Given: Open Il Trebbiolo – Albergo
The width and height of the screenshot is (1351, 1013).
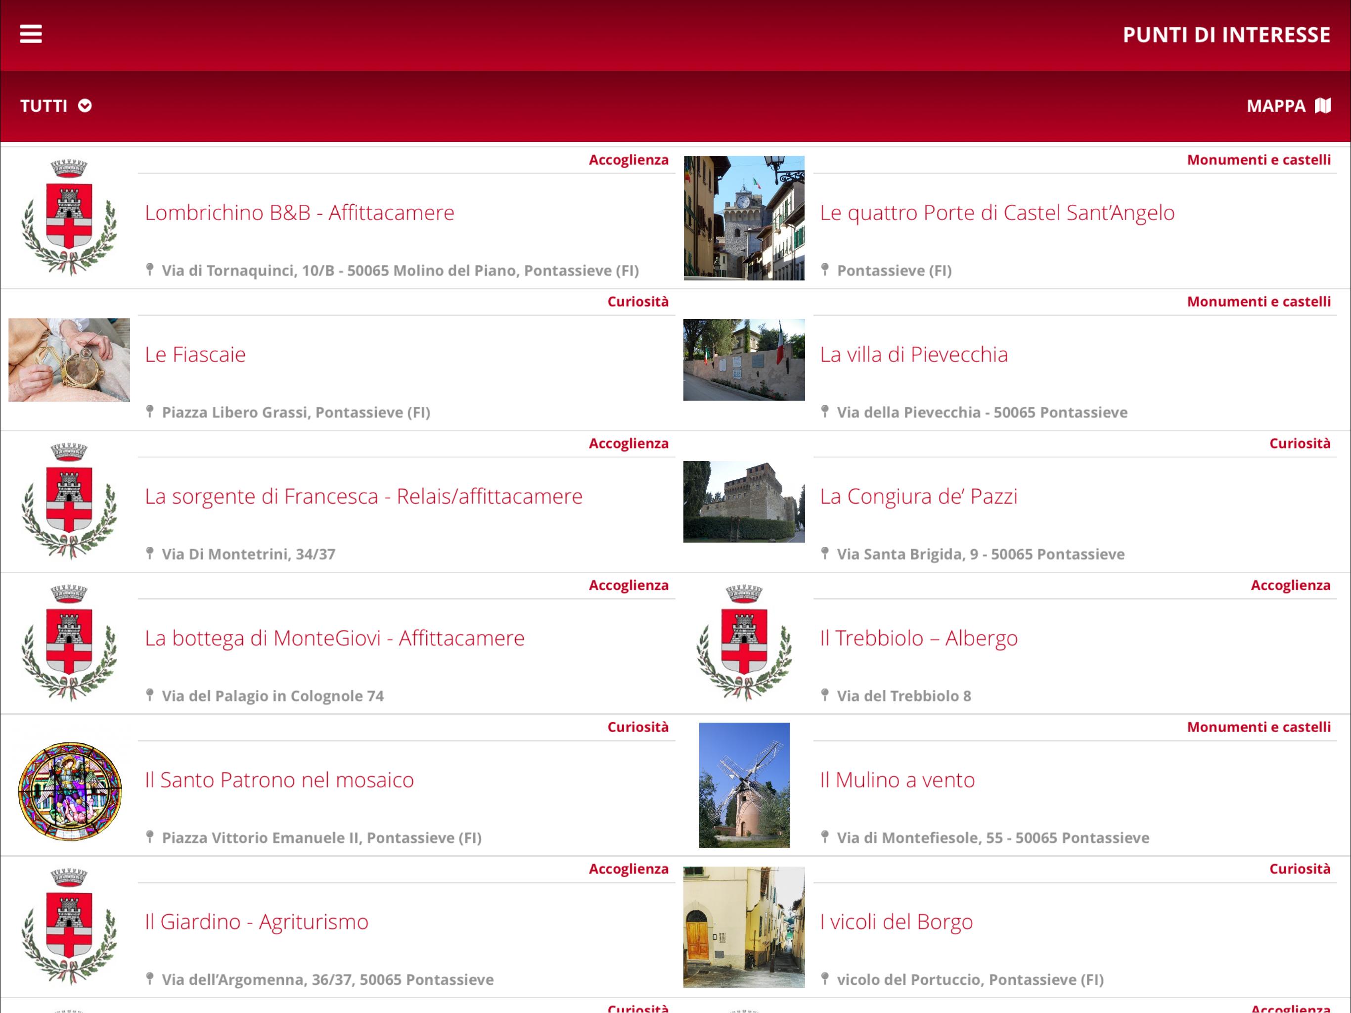Looking at the screenshot, I should (919, 638).
